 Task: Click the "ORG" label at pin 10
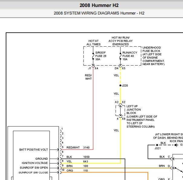pos(70,171)
